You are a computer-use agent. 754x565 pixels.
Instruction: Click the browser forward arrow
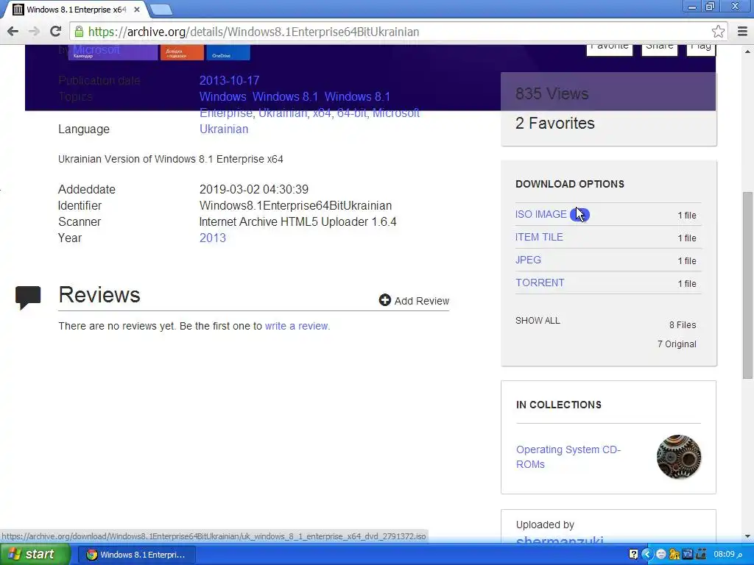click(x=34, y=32)
